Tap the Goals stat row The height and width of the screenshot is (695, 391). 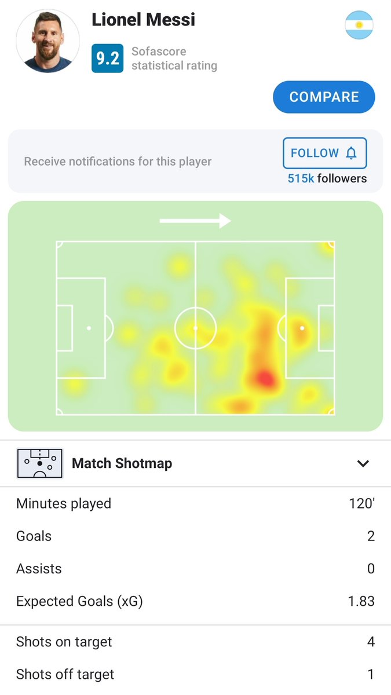[x=195, y=536]
